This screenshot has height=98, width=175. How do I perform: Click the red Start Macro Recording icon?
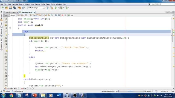pos(63,15)
